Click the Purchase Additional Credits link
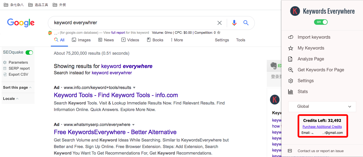363x157 pixels. coord(322,127)
